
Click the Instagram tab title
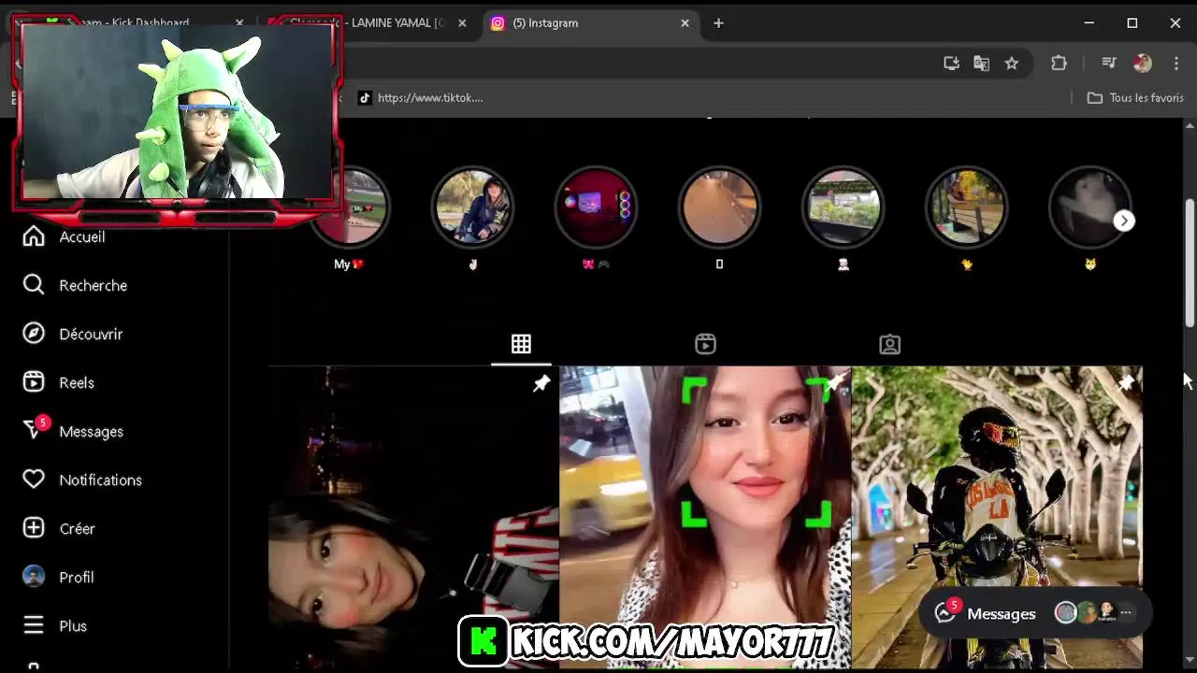pos(545,22)
